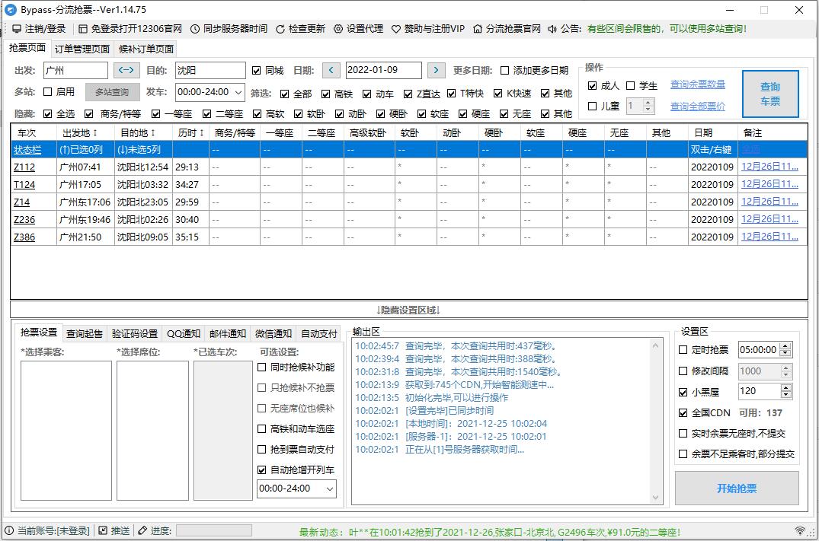Open the 查询起售 tab
The image size is (819, 541).
84,333
